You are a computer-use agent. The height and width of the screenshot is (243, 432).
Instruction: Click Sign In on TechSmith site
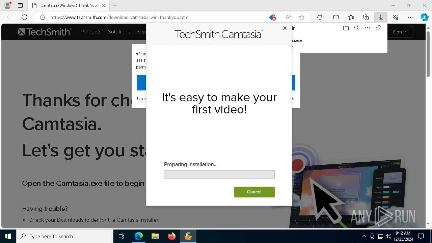point(400,32)
